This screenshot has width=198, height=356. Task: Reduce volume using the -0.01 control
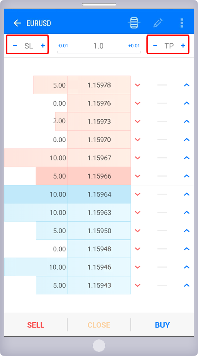(x=63, y=46)
